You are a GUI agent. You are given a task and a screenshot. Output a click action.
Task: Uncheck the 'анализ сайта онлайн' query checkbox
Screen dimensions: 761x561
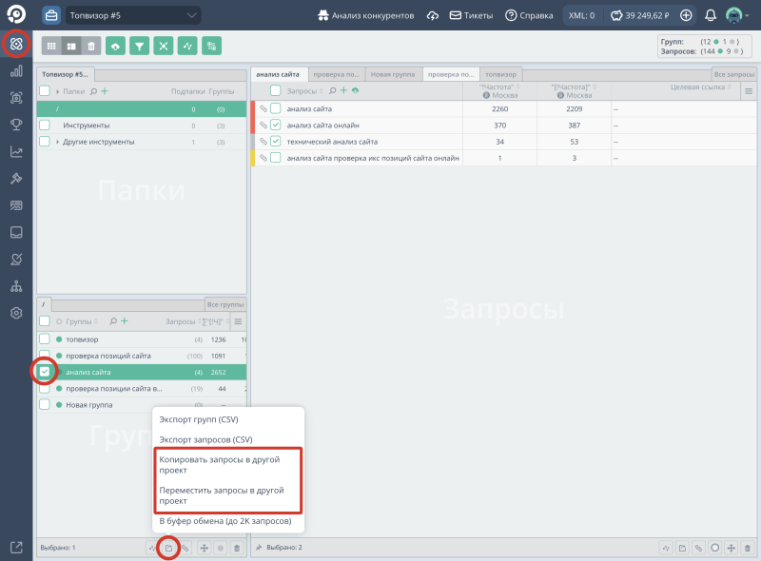[x=276, y=125]
